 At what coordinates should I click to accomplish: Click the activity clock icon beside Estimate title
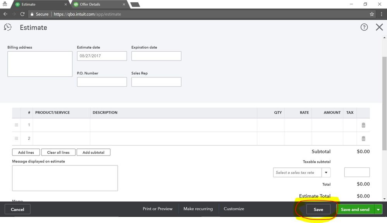(8, 27)
